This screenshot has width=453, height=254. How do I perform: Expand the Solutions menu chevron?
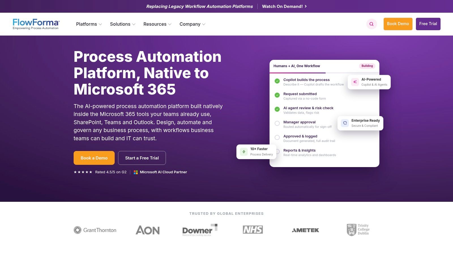coord(134,24)
